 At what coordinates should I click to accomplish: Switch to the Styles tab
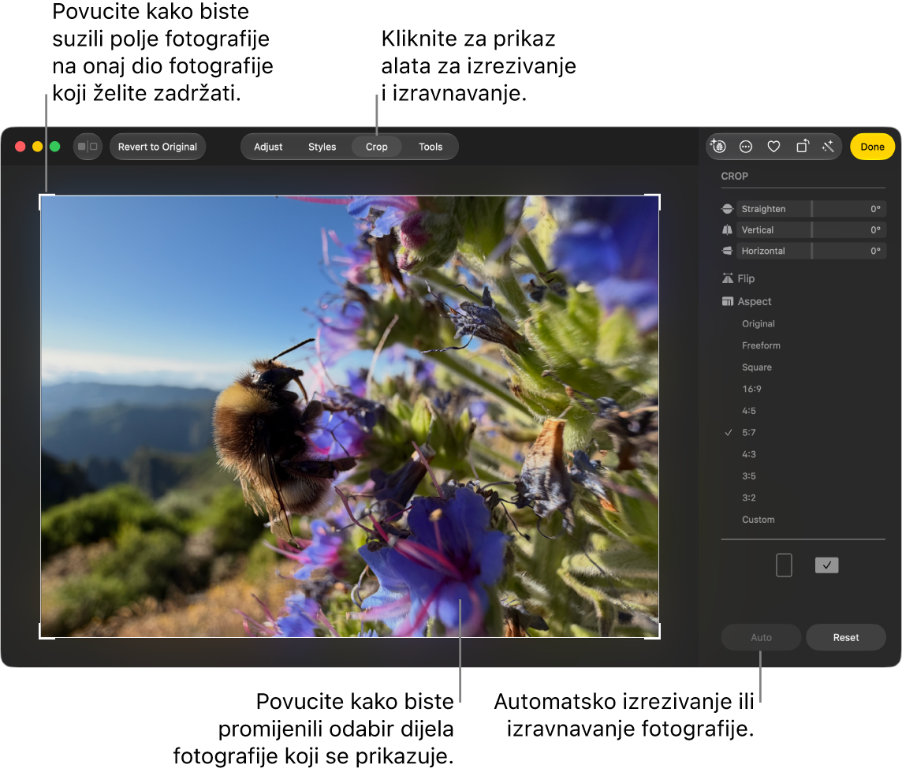[x=322, y=147]
